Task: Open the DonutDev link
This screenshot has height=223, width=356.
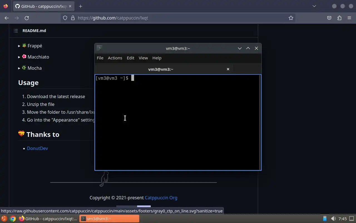Action: [x=38, y=148]
